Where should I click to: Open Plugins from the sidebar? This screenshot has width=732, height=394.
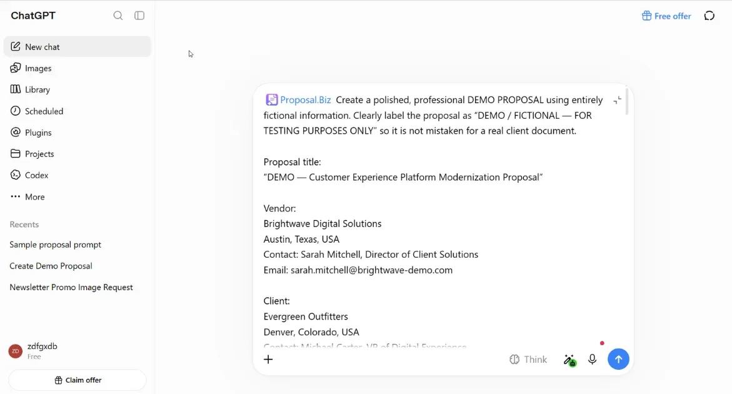(x=78, y=133)
